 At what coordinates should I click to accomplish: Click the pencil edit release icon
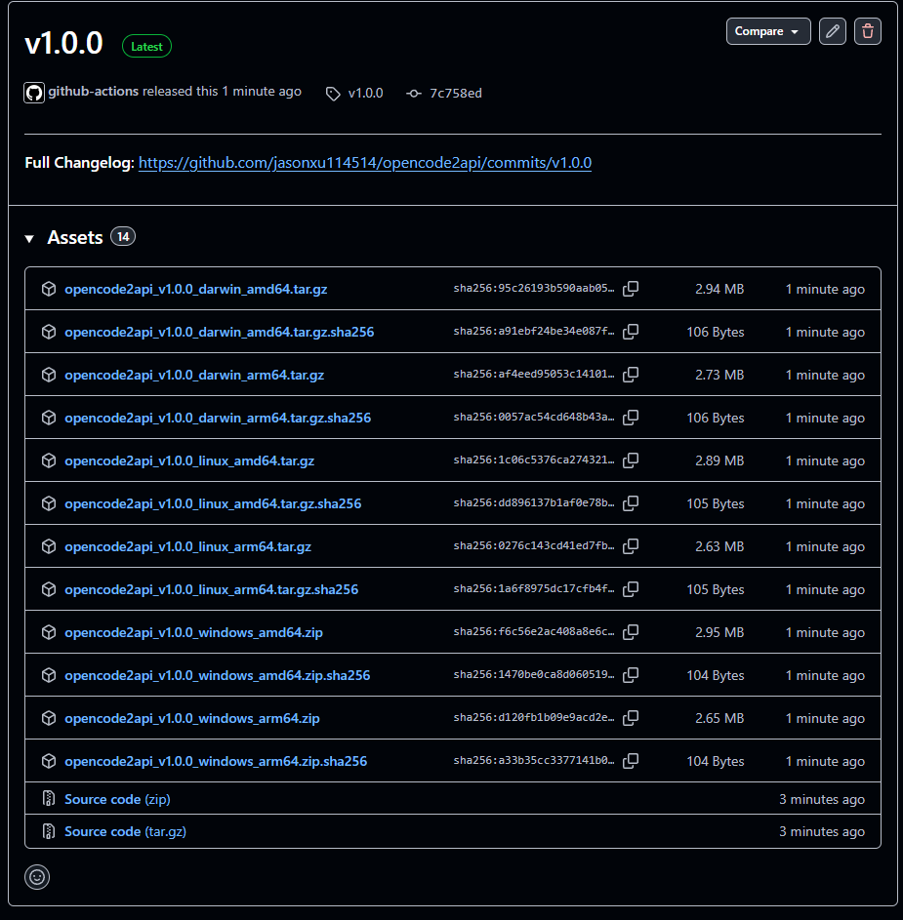point(833,31)
